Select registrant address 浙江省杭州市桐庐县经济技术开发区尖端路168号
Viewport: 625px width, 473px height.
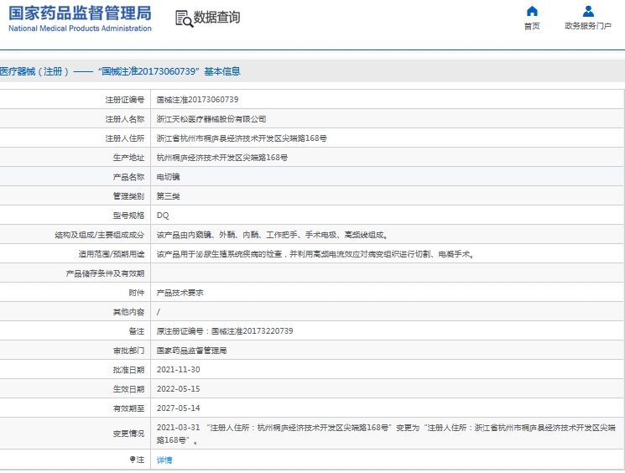pyautogui.click(x=242, y=138)
